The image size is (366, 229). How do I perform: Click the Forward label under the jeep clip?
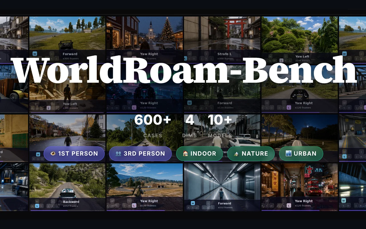(x=70, y=54)
